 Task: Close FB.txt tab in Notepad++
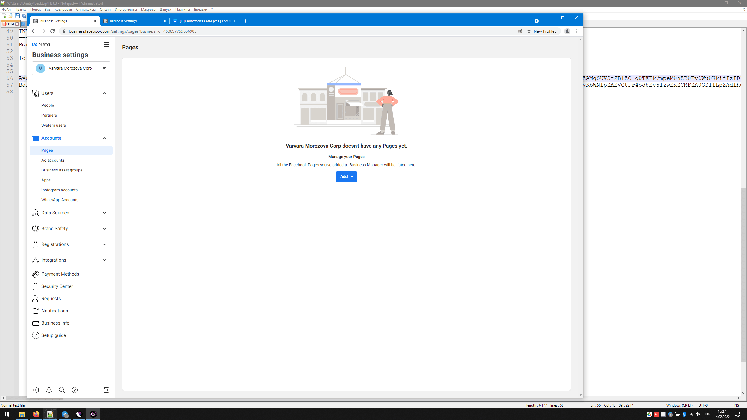pyautogui.click(x=17, y=24)
